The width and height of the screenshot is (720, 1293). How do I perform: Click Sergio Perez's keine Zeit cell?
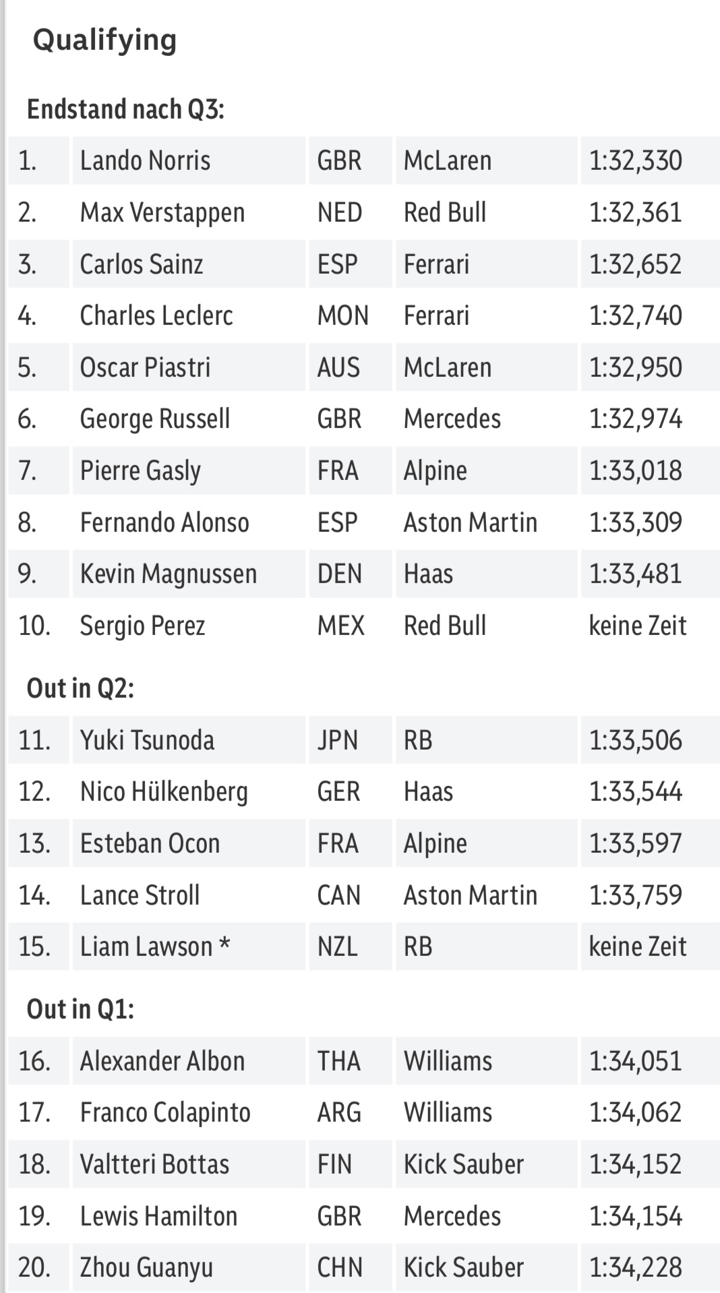pos(638,626)
